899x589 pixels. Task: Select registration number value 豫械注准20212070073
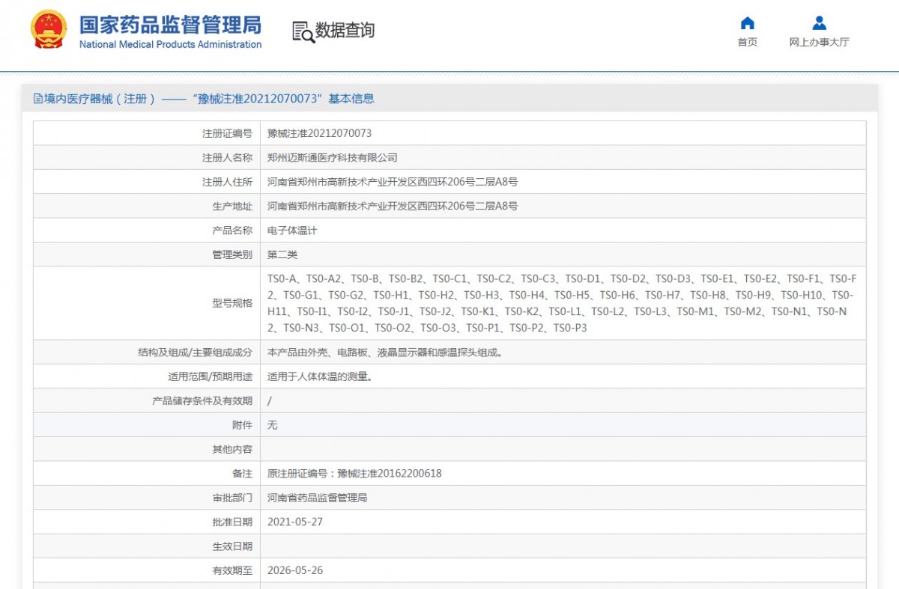point(319,133)
